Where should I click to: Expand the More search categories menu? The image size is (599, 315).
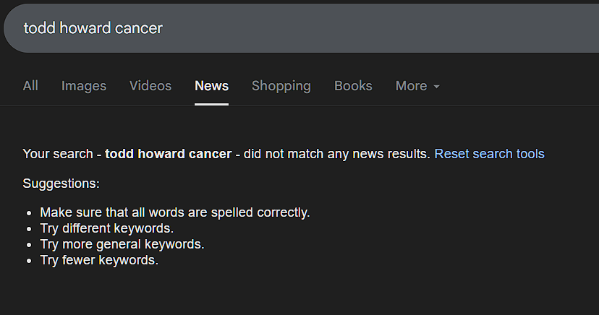[x=411, y=86]
